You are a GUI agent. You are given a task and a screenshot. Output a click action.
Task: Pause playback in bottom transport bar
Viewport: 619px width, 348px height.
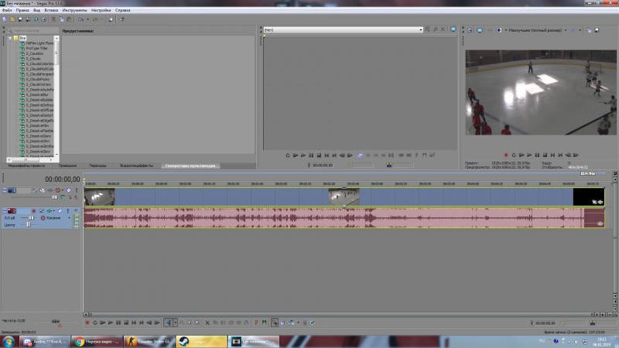(x=118, y=322)
